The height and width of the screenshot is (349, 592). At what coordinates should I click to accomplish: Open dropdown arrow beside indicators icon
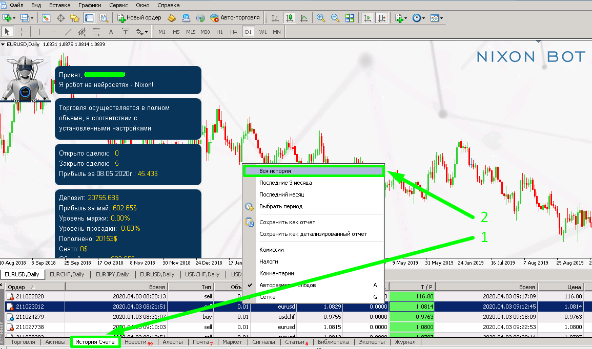(405, 18)
